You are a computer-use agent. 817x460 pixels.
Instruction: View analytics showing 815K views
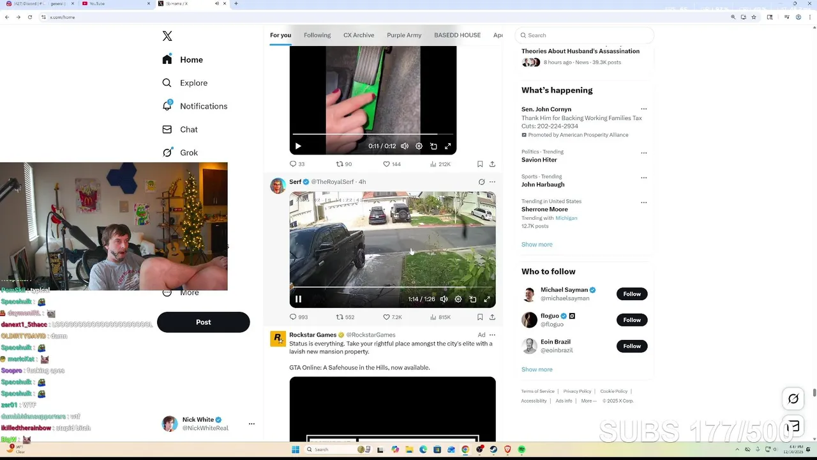(x=440, y=317)
